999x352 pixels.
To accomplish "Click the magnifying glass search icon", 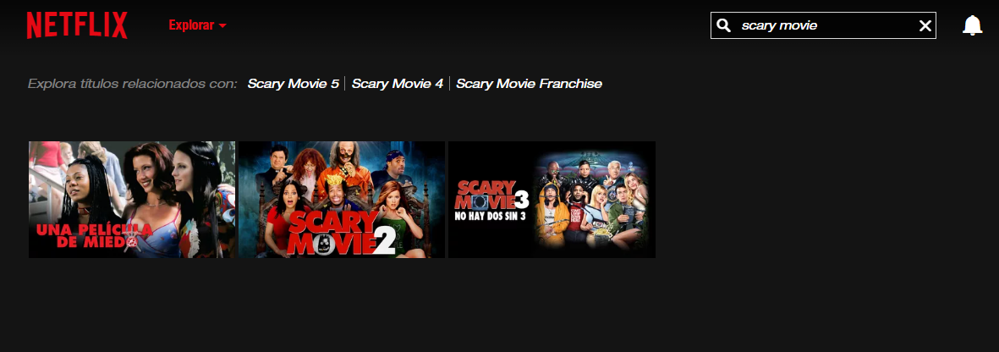I will click(723, 25).
